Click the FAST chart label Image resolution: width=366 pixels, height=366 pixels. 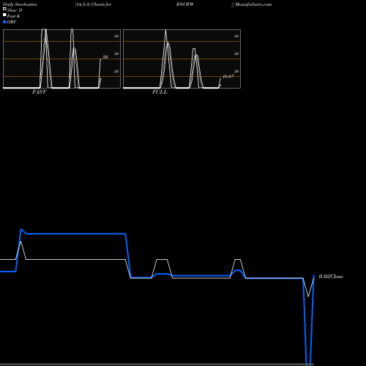click(x=40, y=92)
